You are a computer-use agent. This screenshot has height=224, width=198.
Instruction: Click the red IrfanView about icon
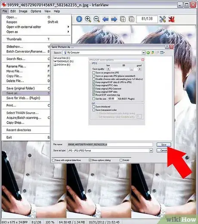click(171, 19)
